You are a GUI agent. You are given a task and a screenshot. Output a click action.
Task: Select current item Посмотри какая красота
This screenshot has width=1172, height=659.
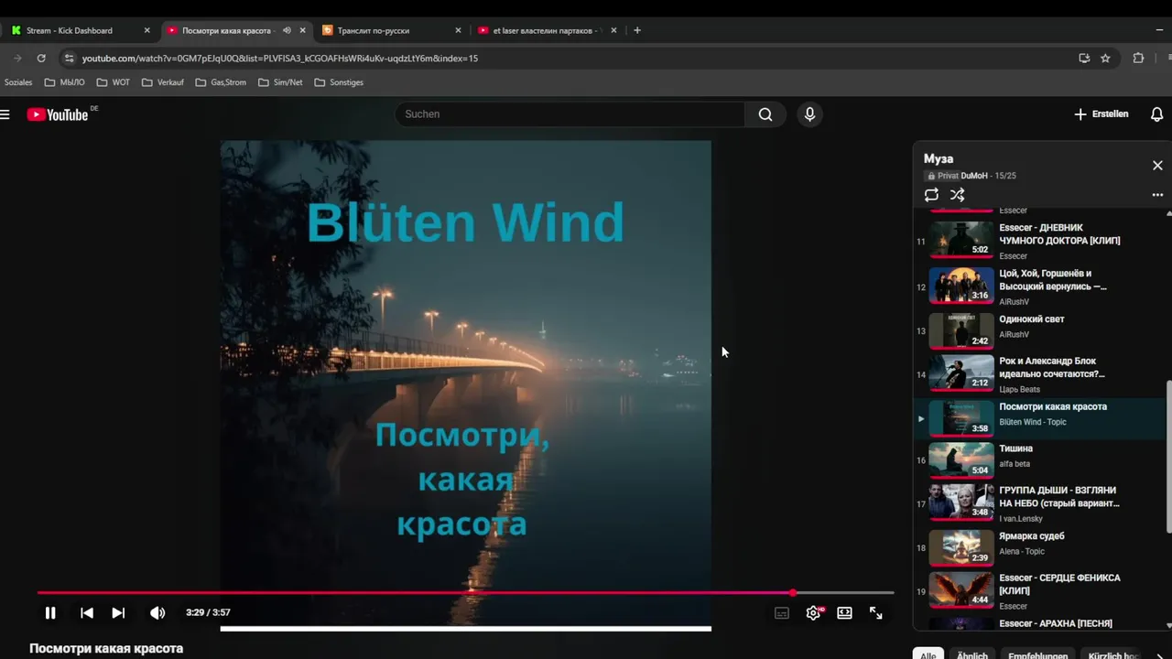(x=1039, y=418)
